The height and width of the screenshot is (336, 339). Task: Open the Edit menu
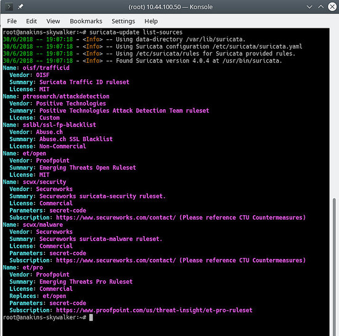[31, 21]
